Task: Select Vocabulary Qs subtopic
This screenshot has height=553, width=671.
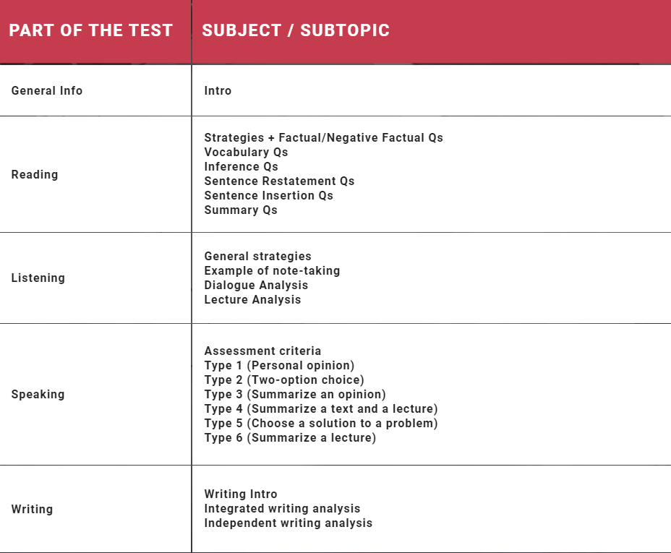Action: click(246, 152)
